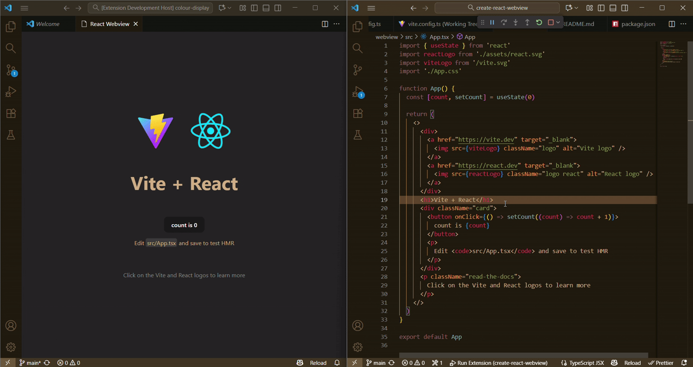Open Source Control in the left window sidebar
This screenshot has height=367, width=693.
tap(11, 70)
